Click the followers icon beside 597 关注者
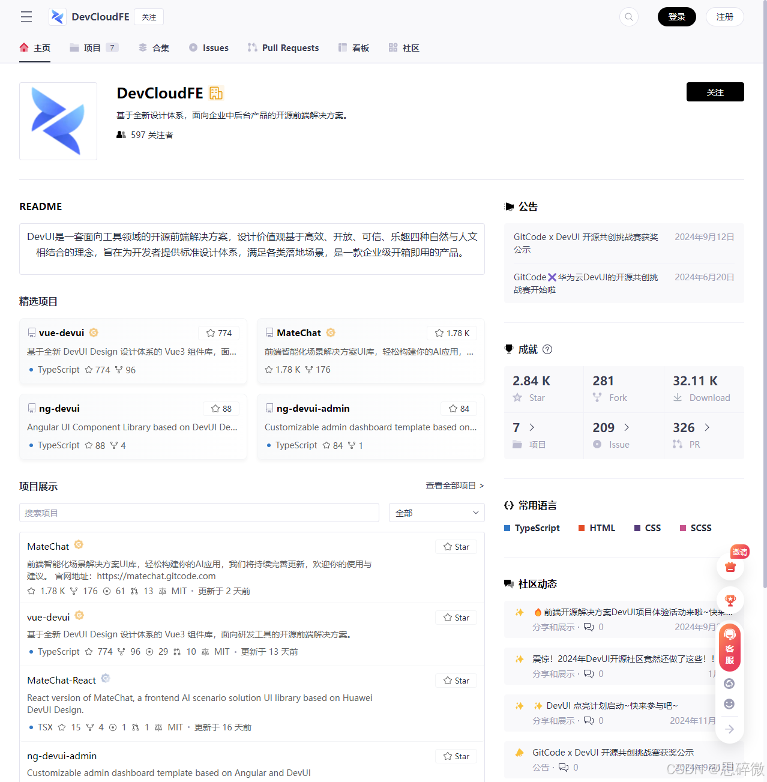 point(121,135)
